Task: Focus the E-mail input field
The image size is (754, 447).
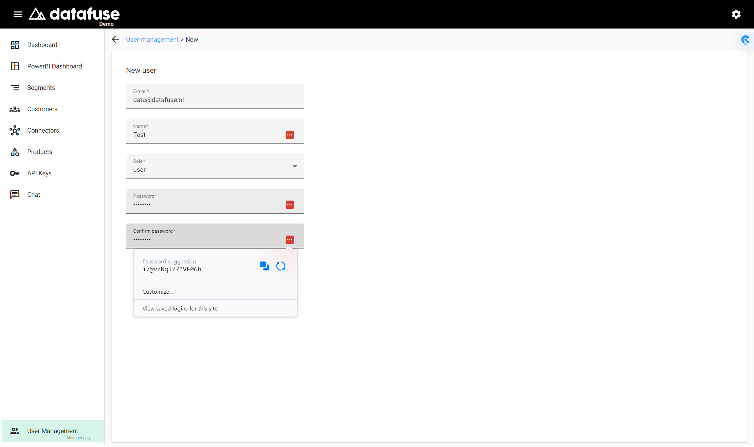Action: coord(215,96)
